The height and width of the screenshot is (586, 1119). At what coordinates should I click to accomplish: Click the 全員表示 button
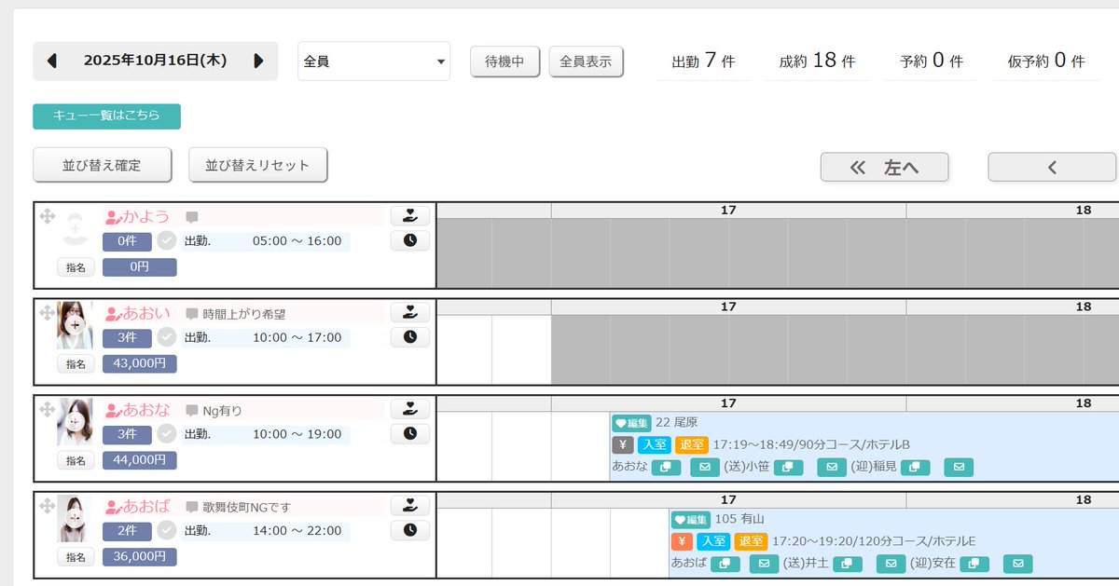(x=586, y=61)
